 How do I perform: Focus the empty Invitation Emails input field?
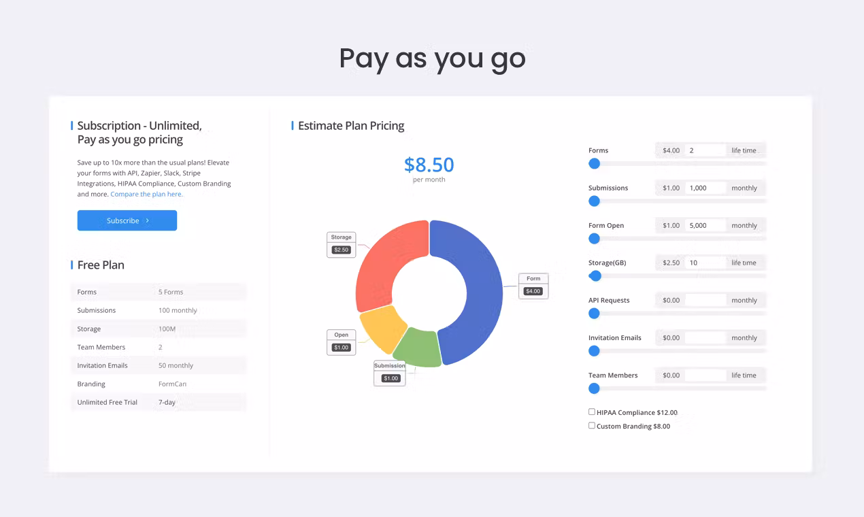pos(705,337)
